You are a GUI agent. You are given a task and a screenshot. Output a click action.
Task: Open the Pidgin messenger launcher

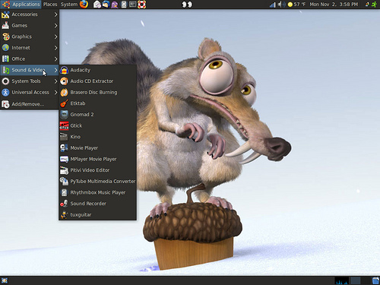pos(115,5)
